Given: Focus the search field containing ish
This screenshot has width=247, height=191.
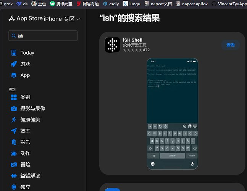Looking at the screenshot, I should (x=43, y=36).
